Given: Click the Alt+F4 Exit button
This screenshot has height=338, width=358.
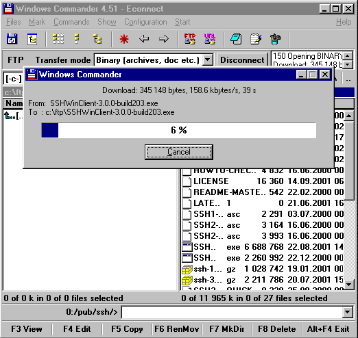Looking at the screenshot, I should coord(329,329).
